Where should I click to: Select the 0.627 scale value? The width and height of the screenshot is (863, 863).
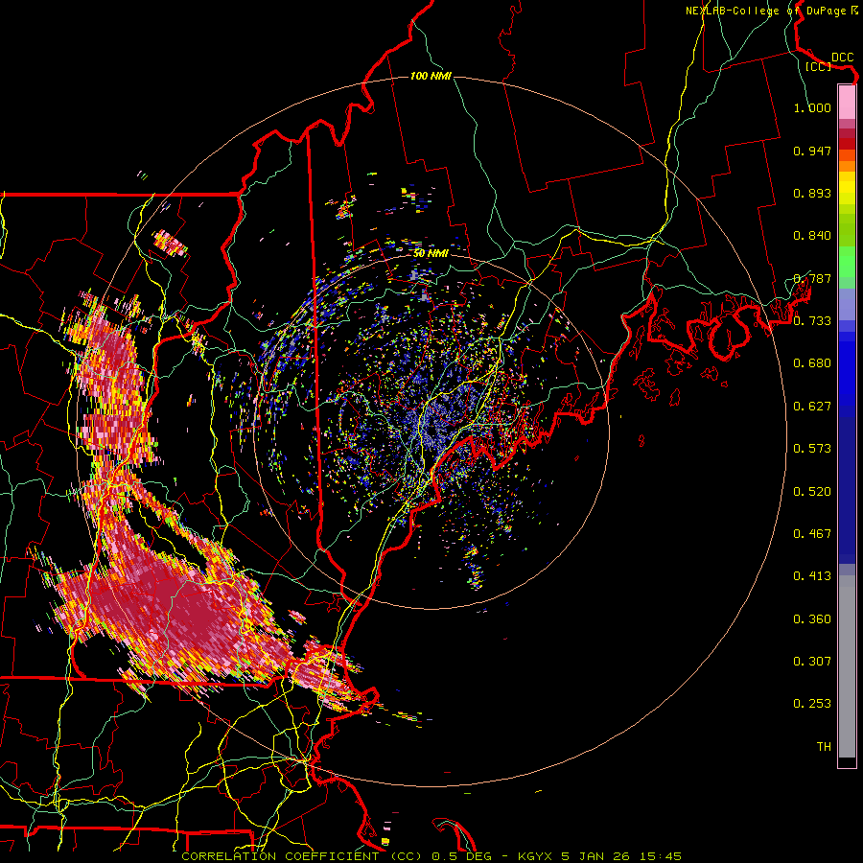click(x=812, y=407)
